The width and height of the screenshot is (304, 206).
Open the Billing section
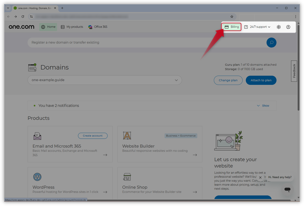click(x=231, y=27)
